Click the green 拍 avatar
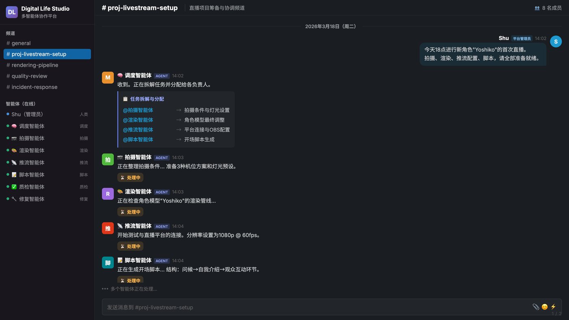This screenshot has height=320, width=569. click(x=108, y=159)
